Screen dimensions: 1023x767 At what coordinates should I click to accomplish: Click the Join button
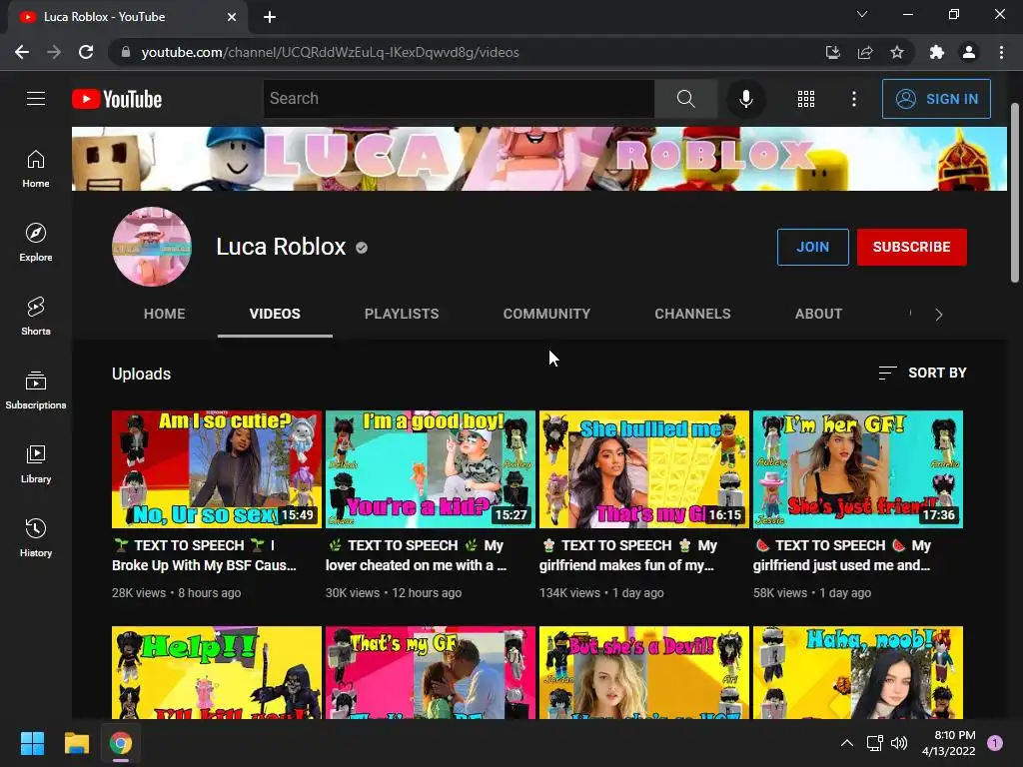(x=813, y=247)
